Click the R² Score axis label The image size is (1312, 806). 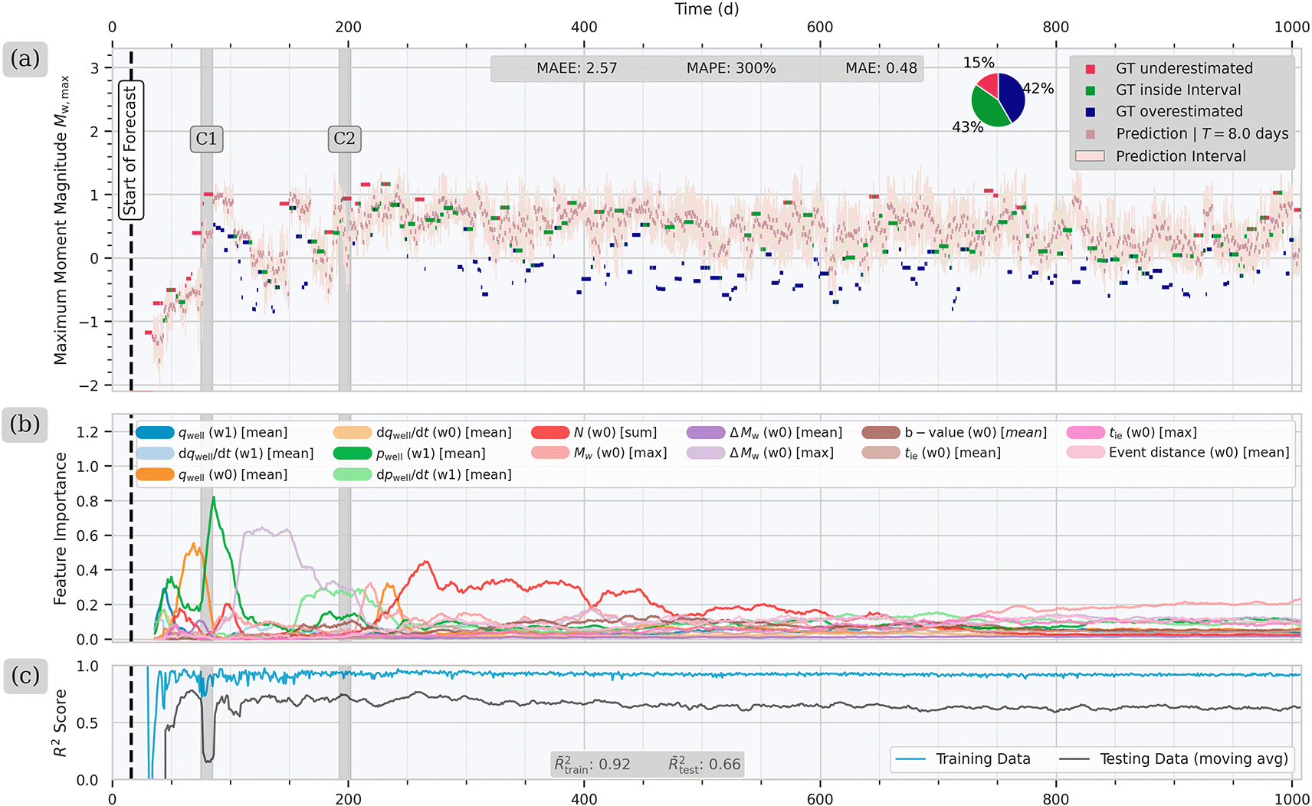click(x=60, y=722)
